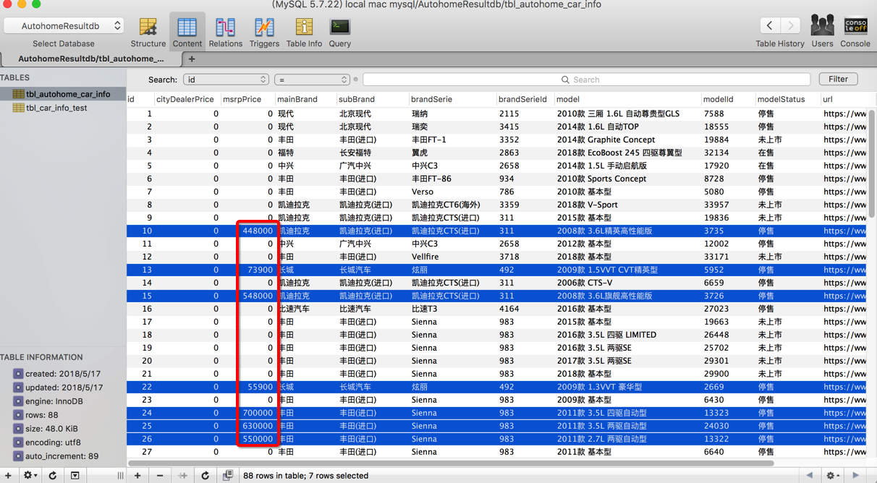The image size is (877, 483).
Task: Add a new table in sidebar footer
Action: click(7, 475)
